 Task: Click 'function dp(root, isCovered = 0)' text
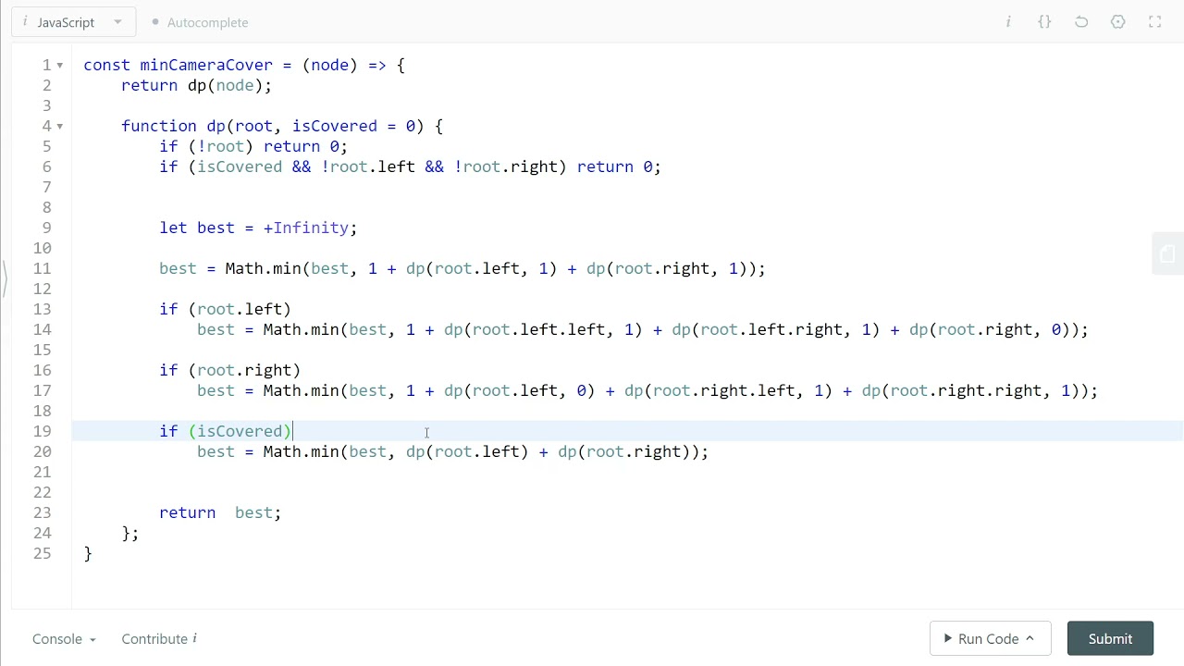[x=273, y=126]
